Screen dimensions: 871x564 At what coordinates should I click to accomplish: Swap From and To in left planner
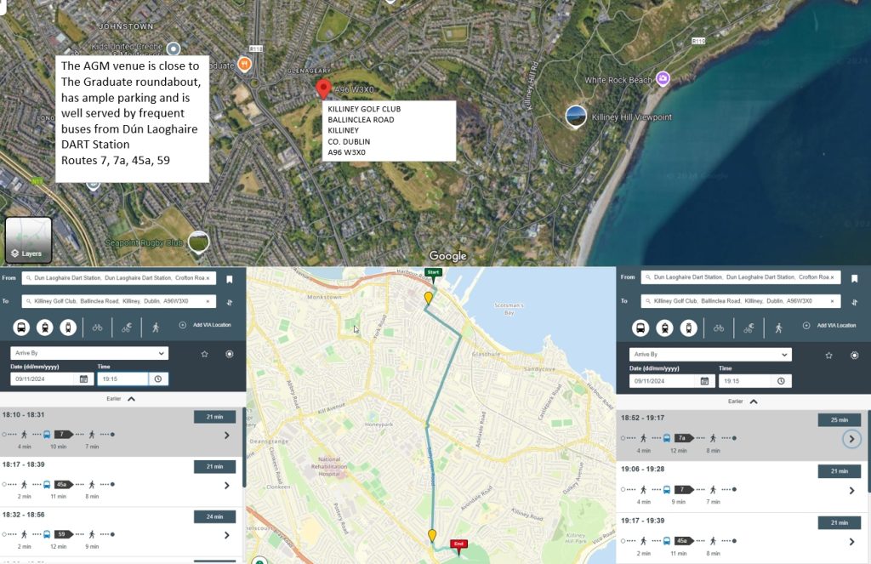click(230, 302)
